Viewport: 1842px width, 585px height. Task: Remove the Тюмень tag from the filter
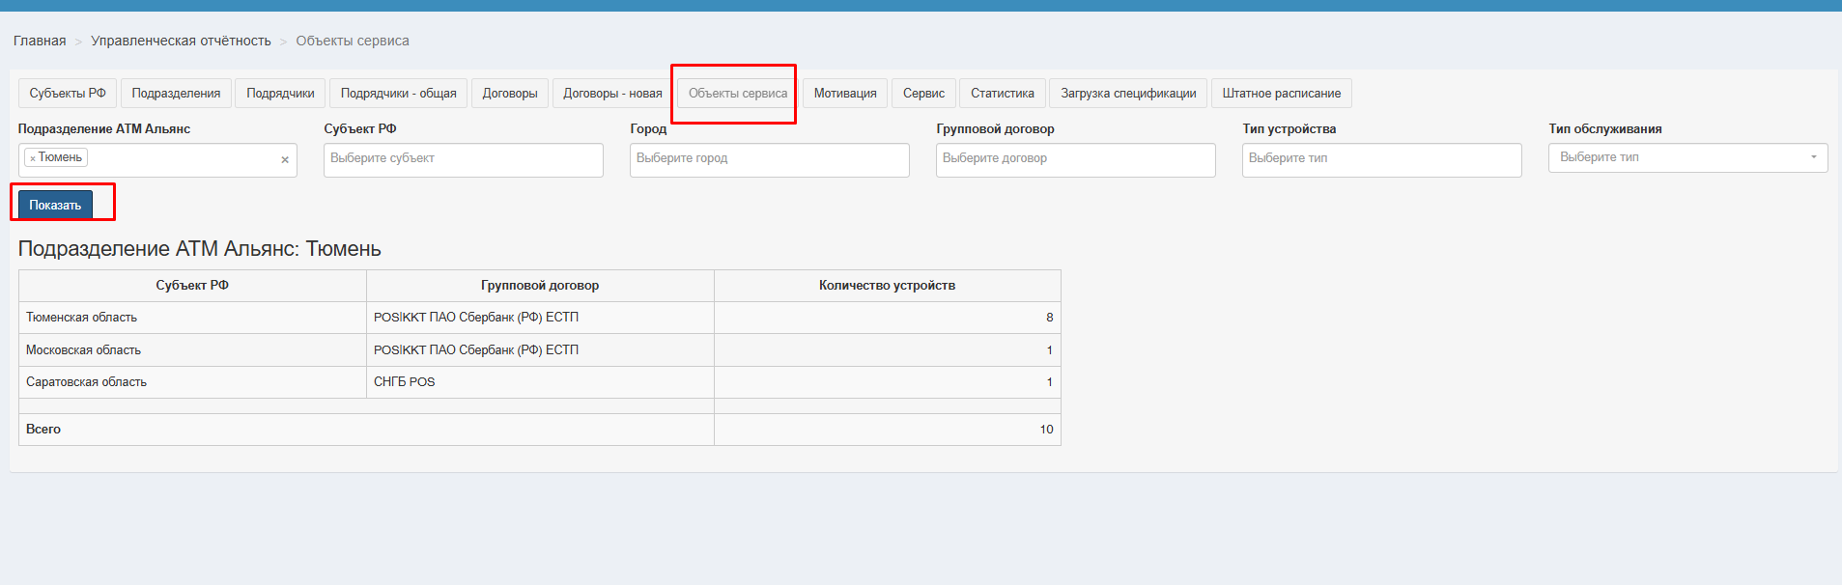(33, 158)
